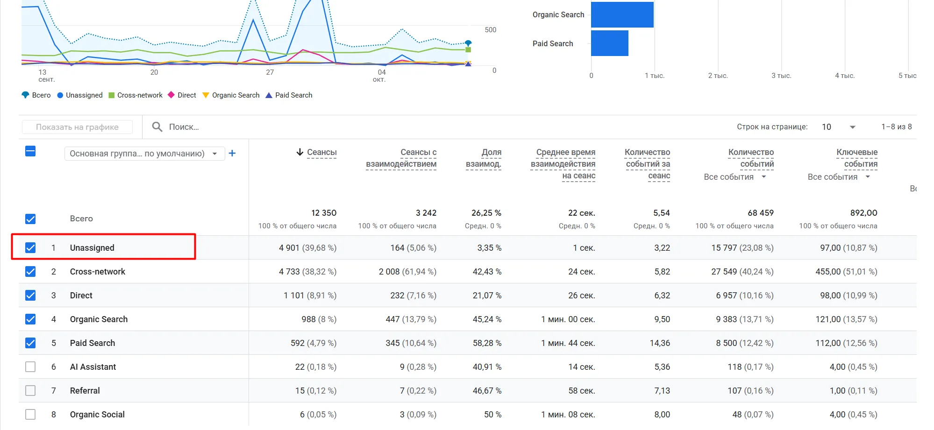This screenshot has height=430, width=934.
Task: Sort by Доля взаимод. column header
Action: click(x=484, y=158)
